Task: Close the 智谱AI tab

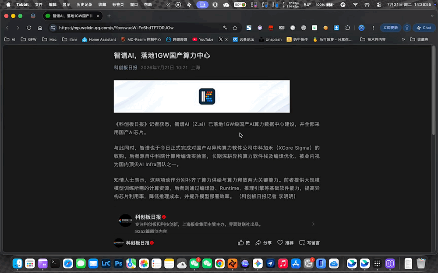Action: point(98,16)
